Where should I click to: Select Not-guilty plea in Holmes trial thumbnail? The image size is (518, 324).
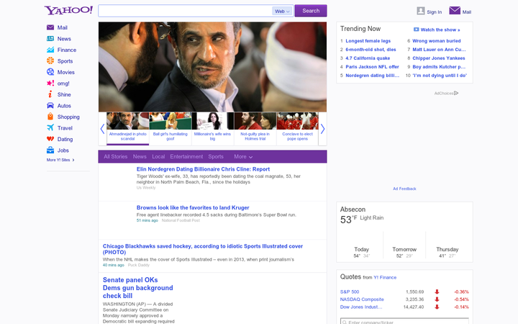coord(255,128)
